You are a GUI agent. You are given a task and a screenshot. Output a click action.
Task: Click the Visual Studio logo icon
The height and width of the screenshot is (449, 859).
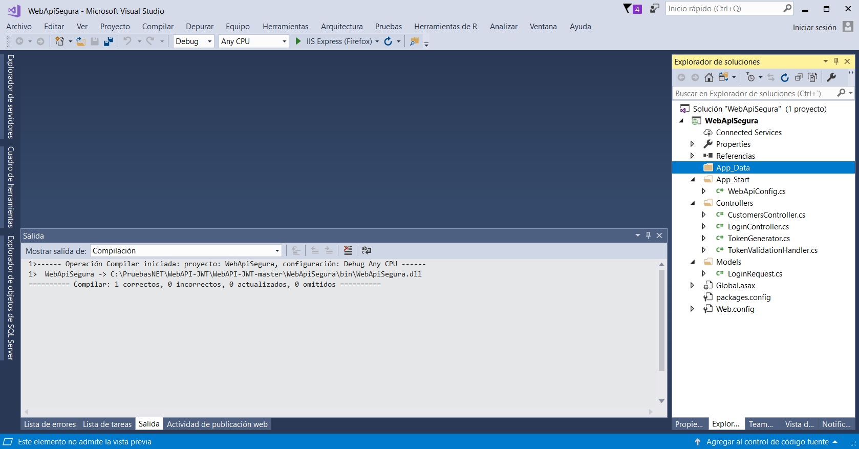(x=14, y=10)
